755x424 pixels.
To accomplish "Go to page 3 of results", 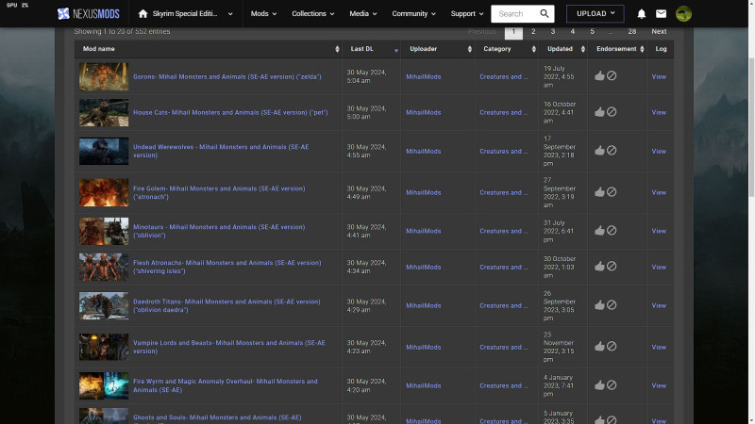I will (x=553, y=32).
